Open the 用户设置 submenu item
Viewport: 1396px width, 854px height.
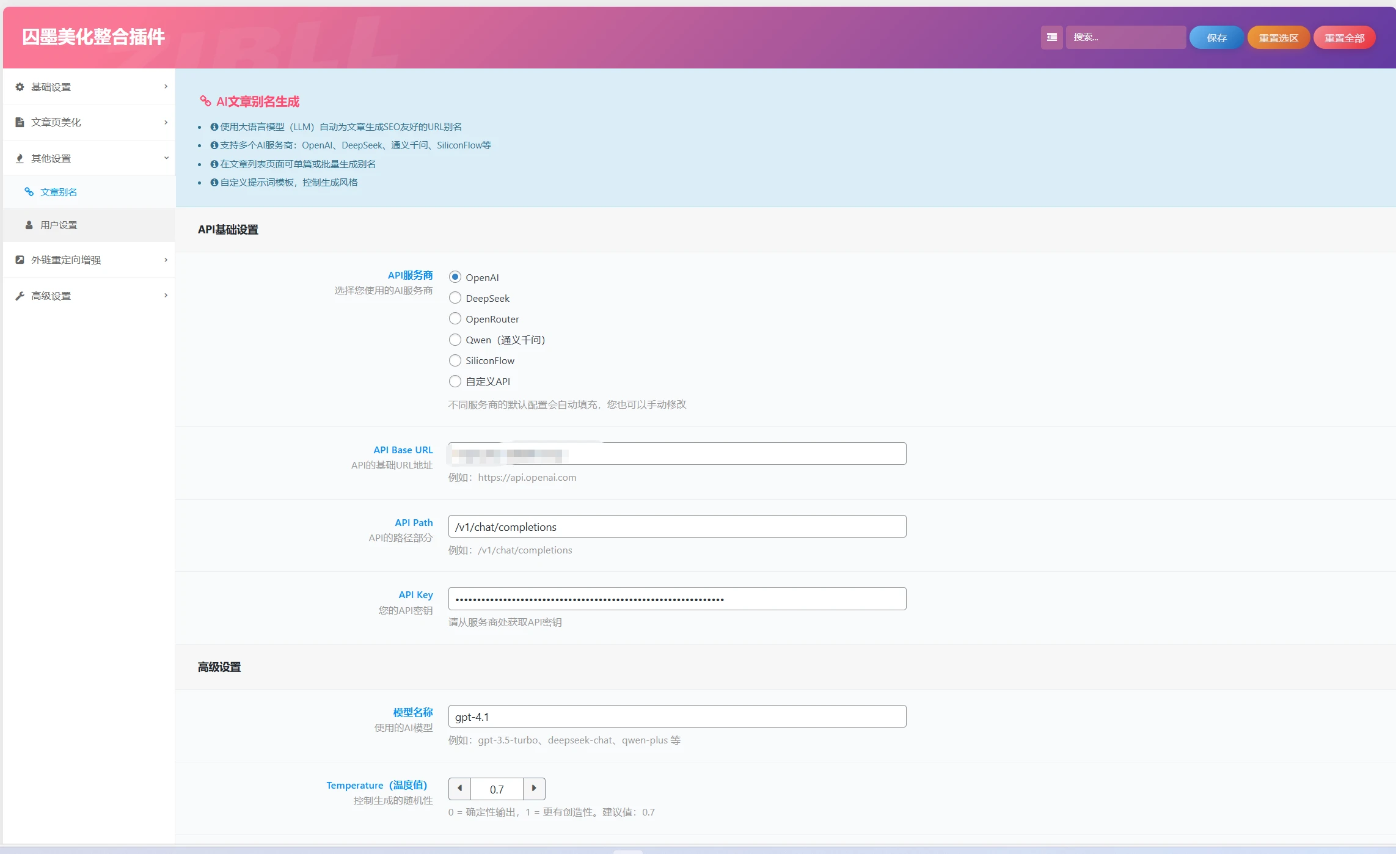pyautogui.click(x=59, y=225)
